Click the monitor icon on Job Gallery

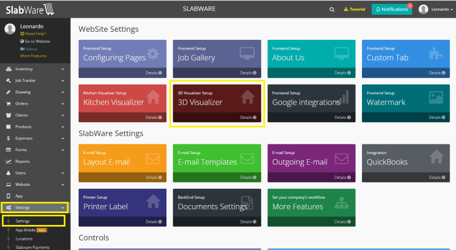(247, 53)
